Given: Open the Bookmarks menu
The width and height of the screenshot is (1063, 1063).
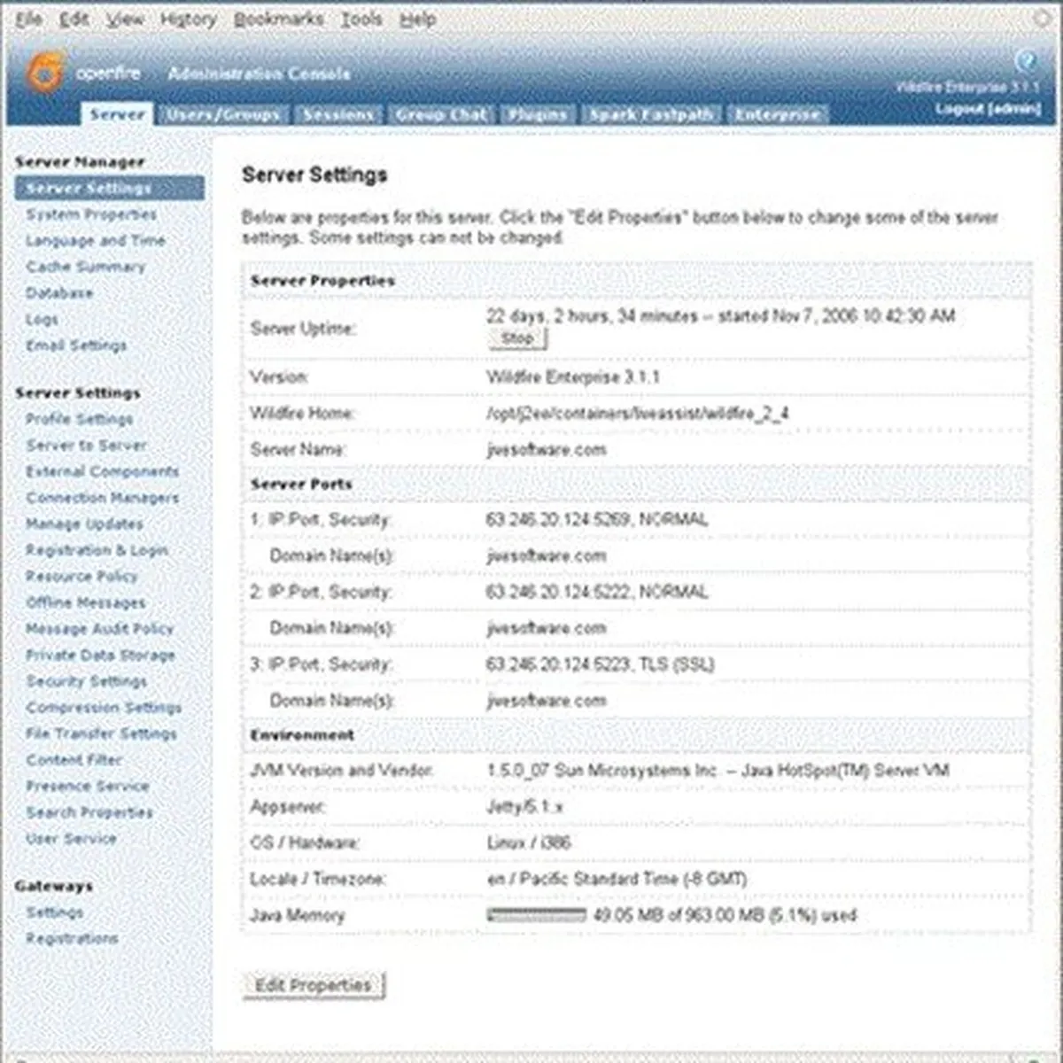Looking at the screenshot, I should [x=278, y=19].
